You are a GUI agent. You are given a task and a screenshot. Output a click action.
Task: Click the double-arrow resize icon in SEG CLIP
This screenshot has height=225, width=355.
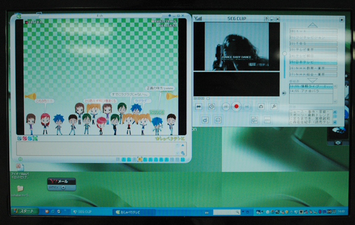point(199,106)
